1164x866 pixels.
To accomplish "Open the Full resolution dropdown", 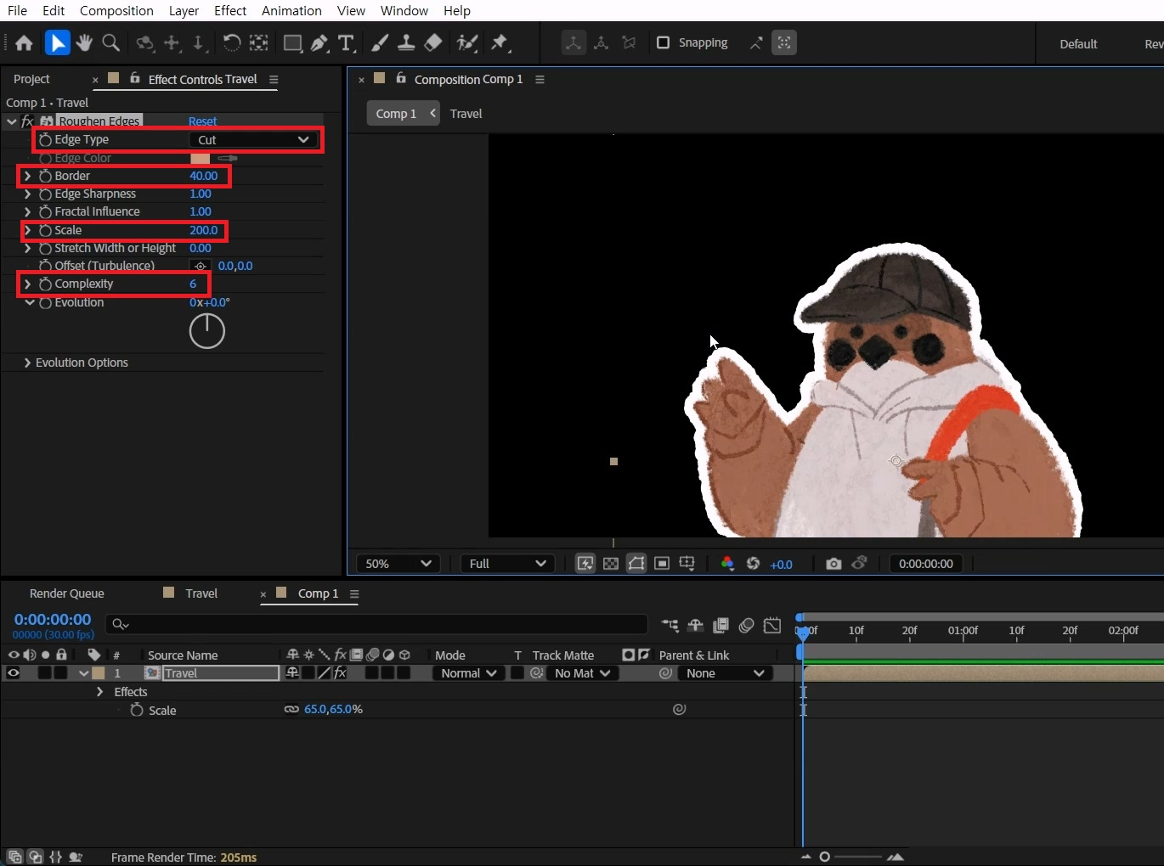I will click(x=507, y=564).
